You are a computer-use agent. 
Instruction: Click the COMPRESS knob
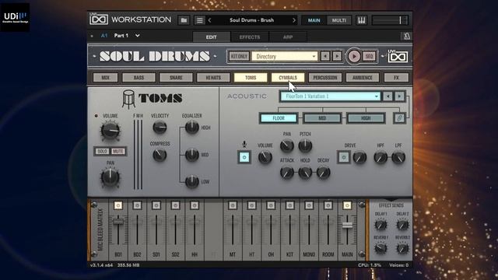click(160, 156)
